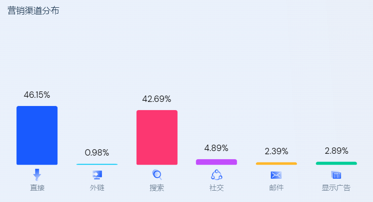The width and height of the screenshot is (373, 202).
Task: Click the 4.89% value label
Action: pyautogui.click(x=216, y=148)
